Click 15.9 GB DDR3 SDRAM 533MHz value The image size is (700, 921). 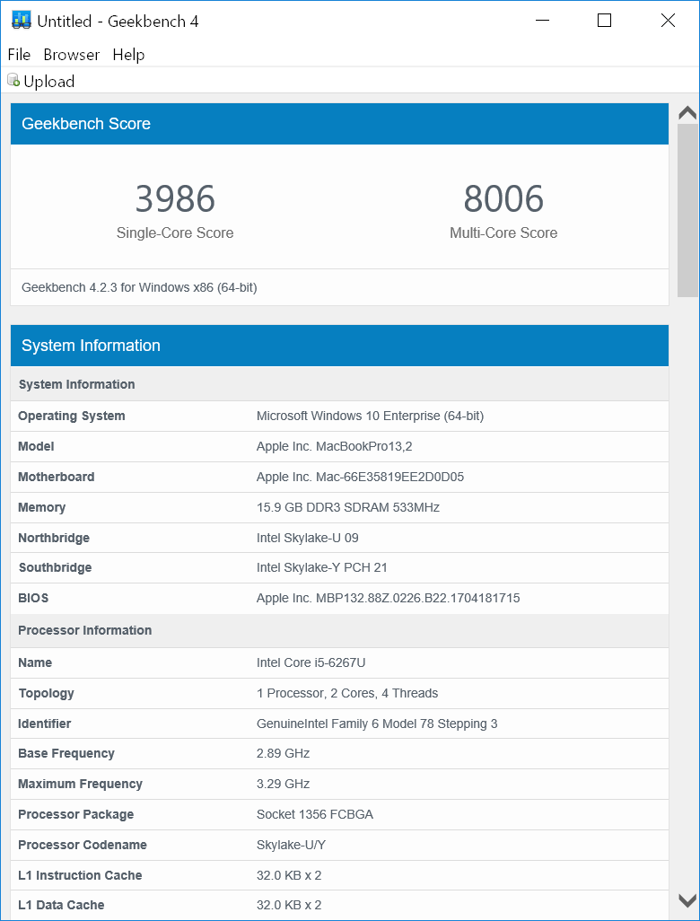tap(348, 507)
